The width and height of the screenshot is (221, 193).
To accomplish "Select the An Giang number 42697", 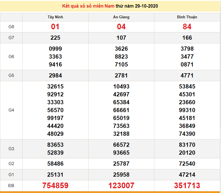I will pyautogui.click(x=121, y=94).
